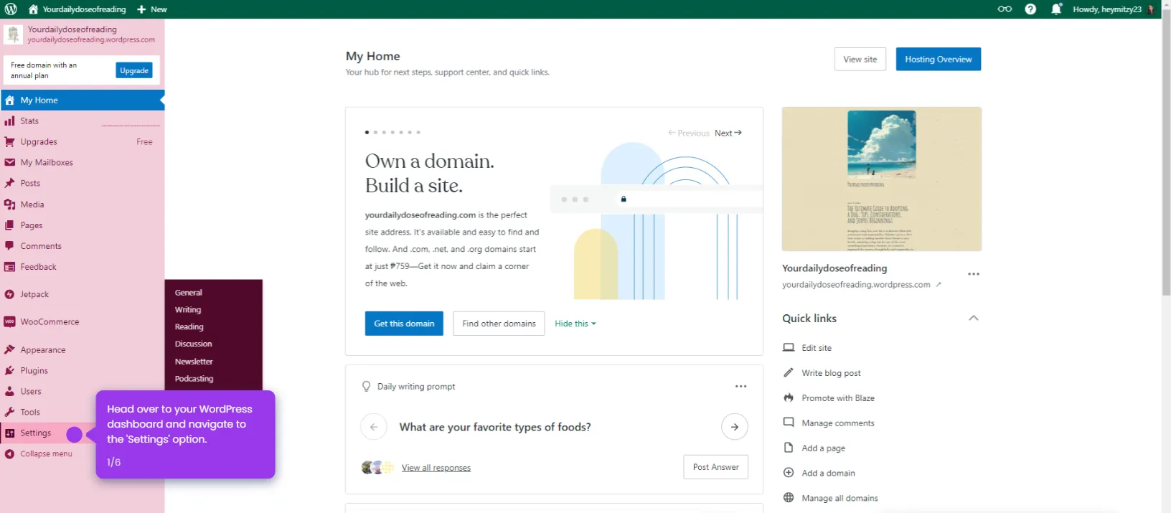Select General in the Settings submenu
1171x513 pixels.
(189, 293)
